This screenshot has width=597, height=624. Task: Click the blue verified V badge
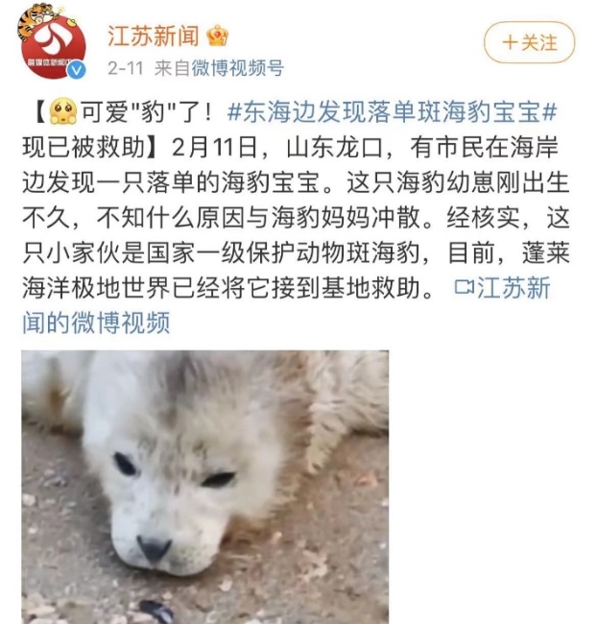tap(77, 70)
